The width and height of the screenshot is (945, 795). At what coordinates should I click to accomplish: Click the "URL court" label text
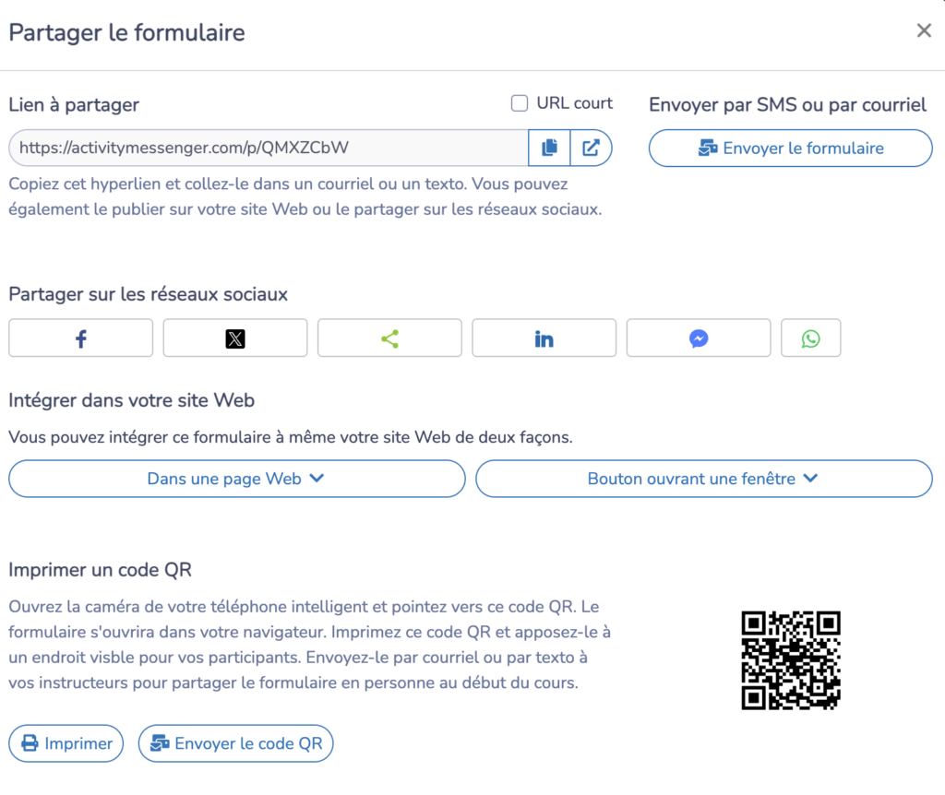(x=574, y=103)
